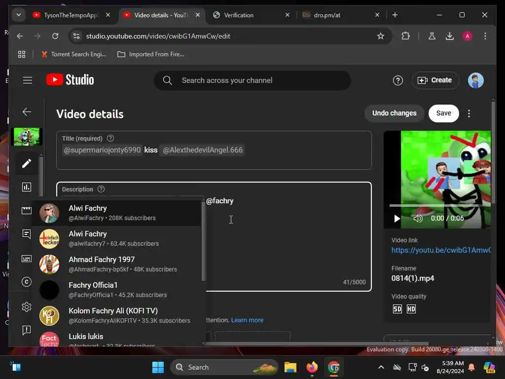Open the Windows Start menu

tap(158, 367)
